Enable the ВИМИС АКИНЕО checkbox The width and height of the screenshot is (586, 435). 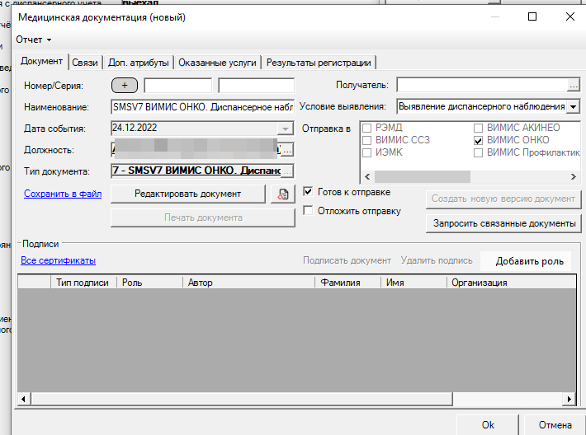(478, 128)
